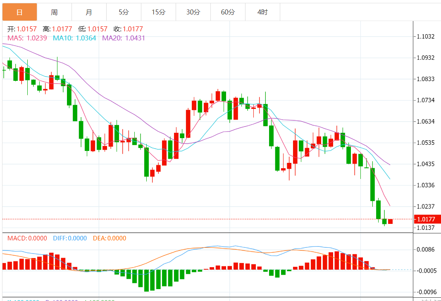The image size is (441, 301).
Task: Click the 1.0833 price axis label
Action: 426,79
